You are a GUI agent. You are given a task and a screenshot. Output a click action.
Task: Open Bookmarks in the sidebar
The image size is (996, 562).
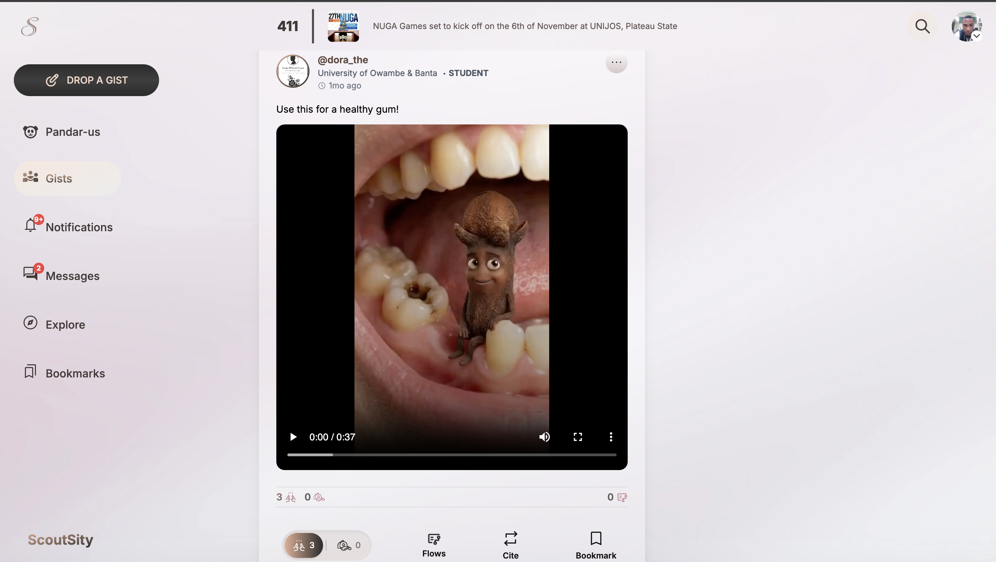[x=64, y=373]
